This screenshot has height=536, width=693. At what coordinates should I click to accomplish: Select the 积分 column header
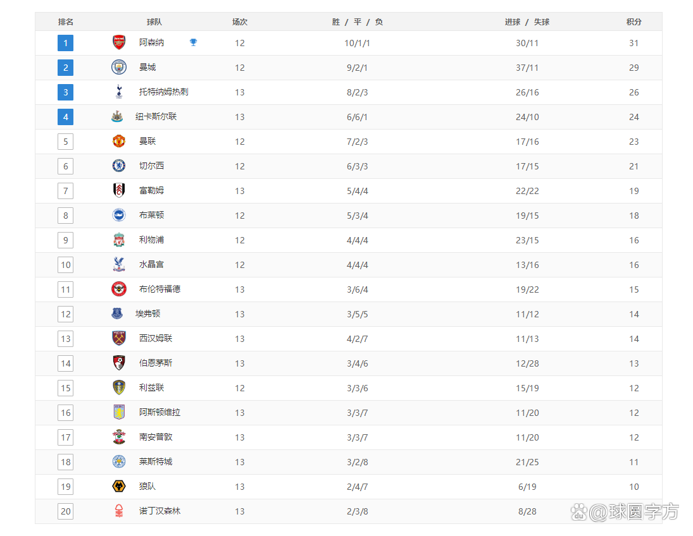[634, 21]
